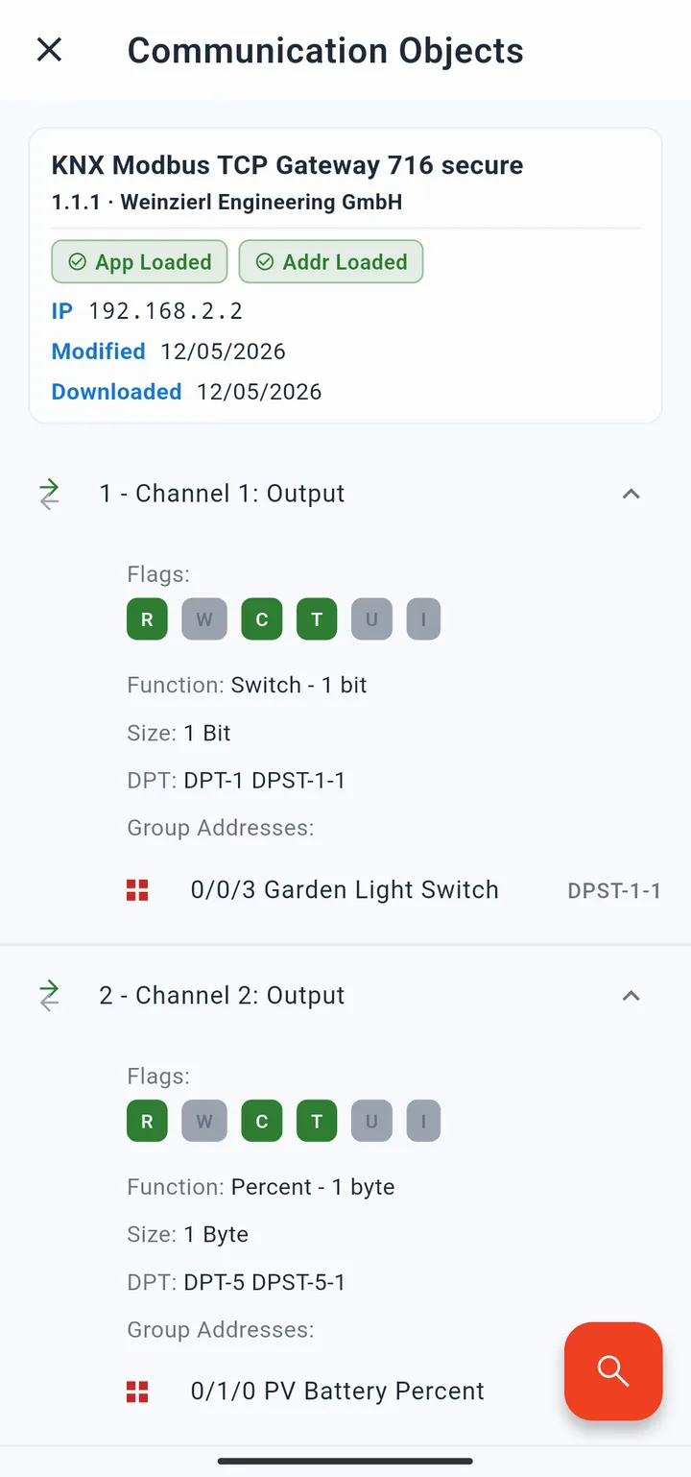Toggle the R flag on Channel 1
This screenshot has height=1477, width=691.
tap(147, 619)
